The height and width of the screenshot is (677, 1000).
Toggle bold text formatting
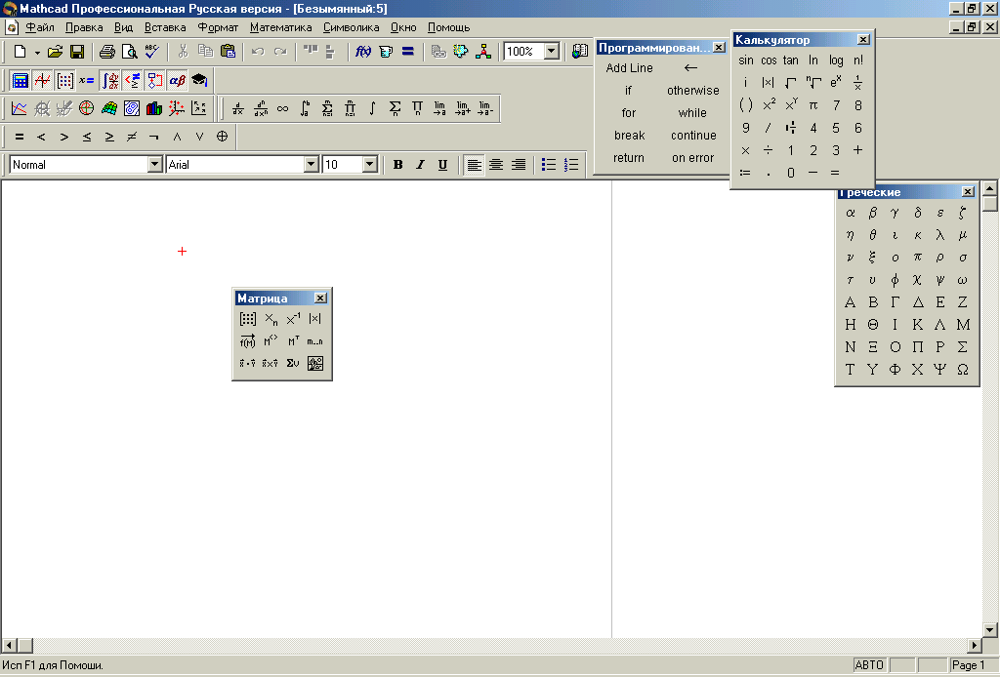[398, 164]
